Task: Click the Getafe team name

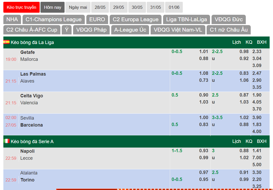Action: coord(27,52)
